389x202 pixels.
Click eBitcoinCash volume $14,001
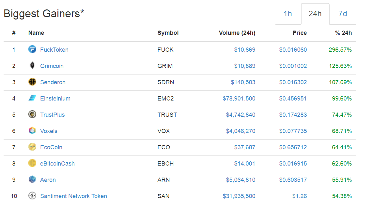pos(245,164)
